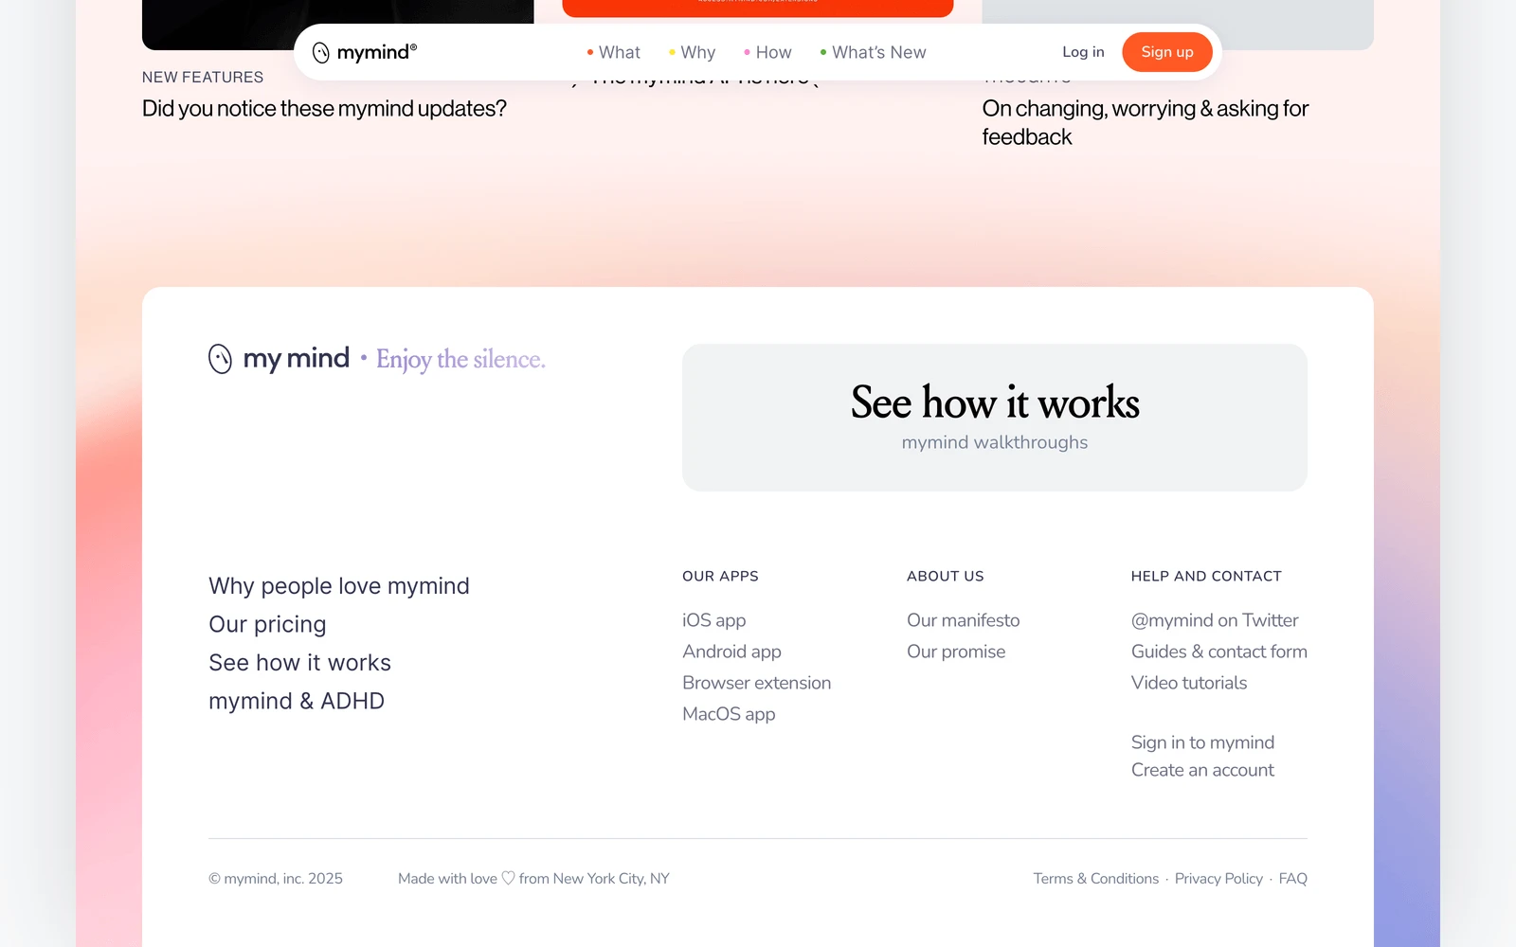Image resolution: width=1516 pixels, height=947 pixels.
Task: Open 'Guides & contact form' link
Action: click(x=1219, y=652)
